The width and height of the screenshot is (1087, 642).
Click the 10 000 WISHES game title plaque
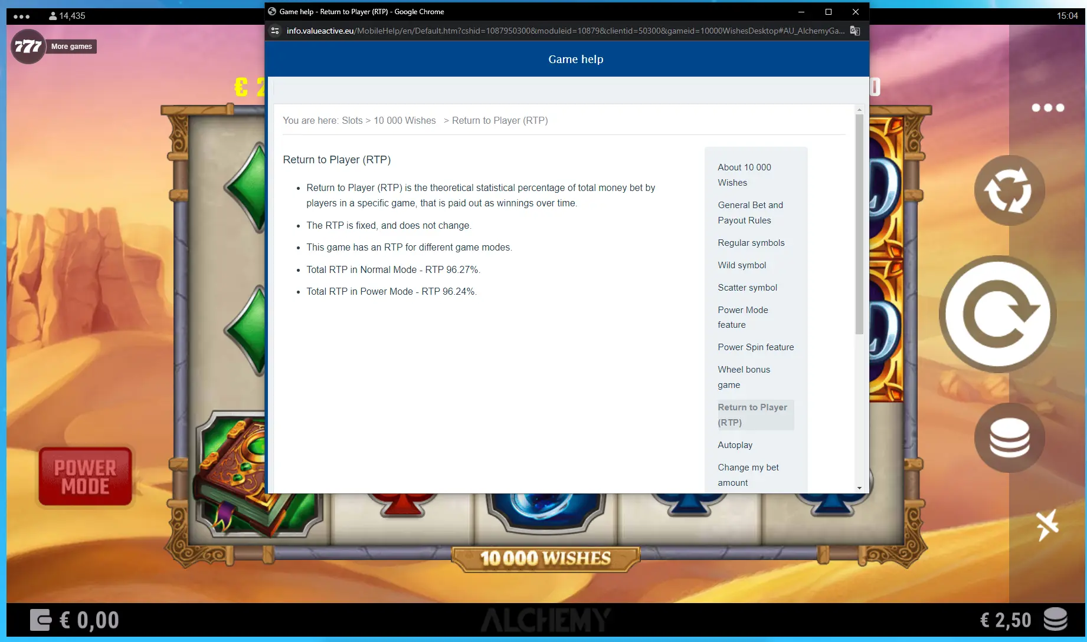coord(545,558)
